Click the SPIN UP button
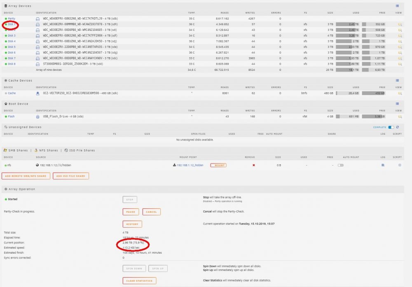 point(158,268)
